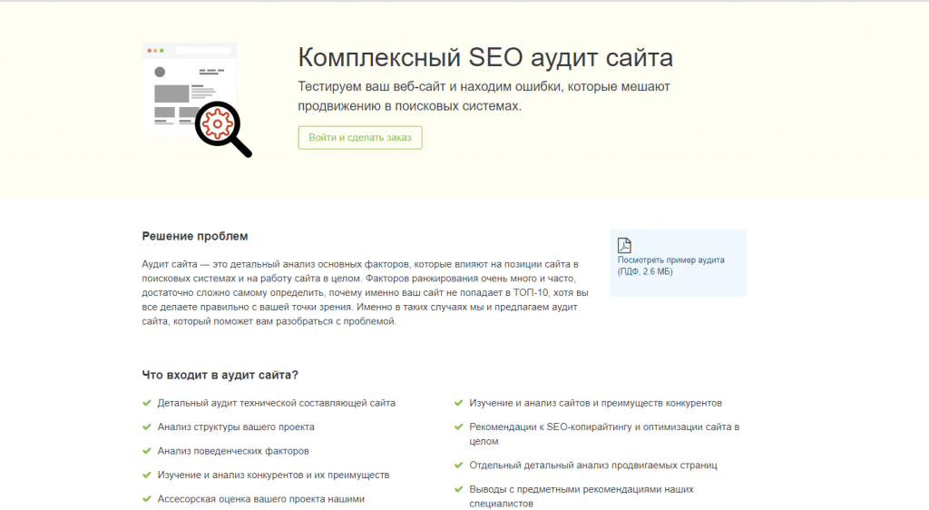Image resolution: width=929 pixels, height=510 pixels.
Task: Click the "Комплексный SEO аудит сайта" heading
Action: point(485,58)
